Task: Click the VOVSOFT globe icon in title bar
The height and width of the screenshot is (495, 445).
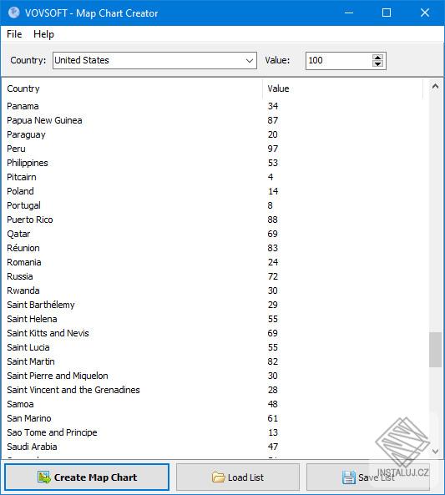Action: point(14,13)
